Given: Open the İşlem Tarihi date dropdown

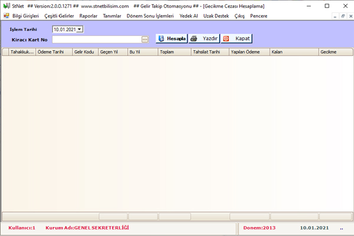Looking at the screenshot, I should (80, 28).
